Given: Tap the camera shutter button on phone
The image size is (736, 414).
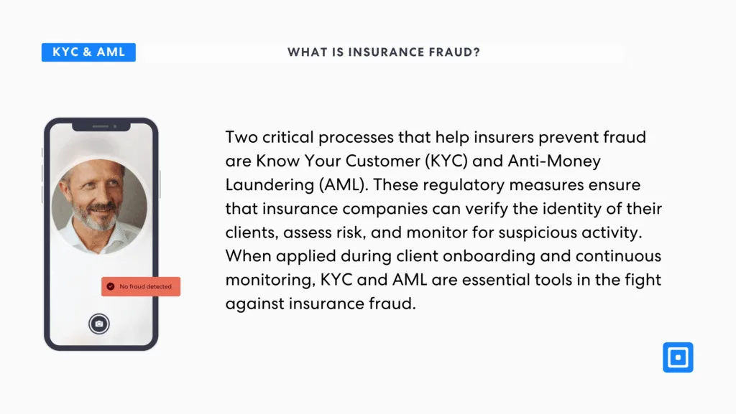Looking at the screenshot, I should click(x=99, y=324).
